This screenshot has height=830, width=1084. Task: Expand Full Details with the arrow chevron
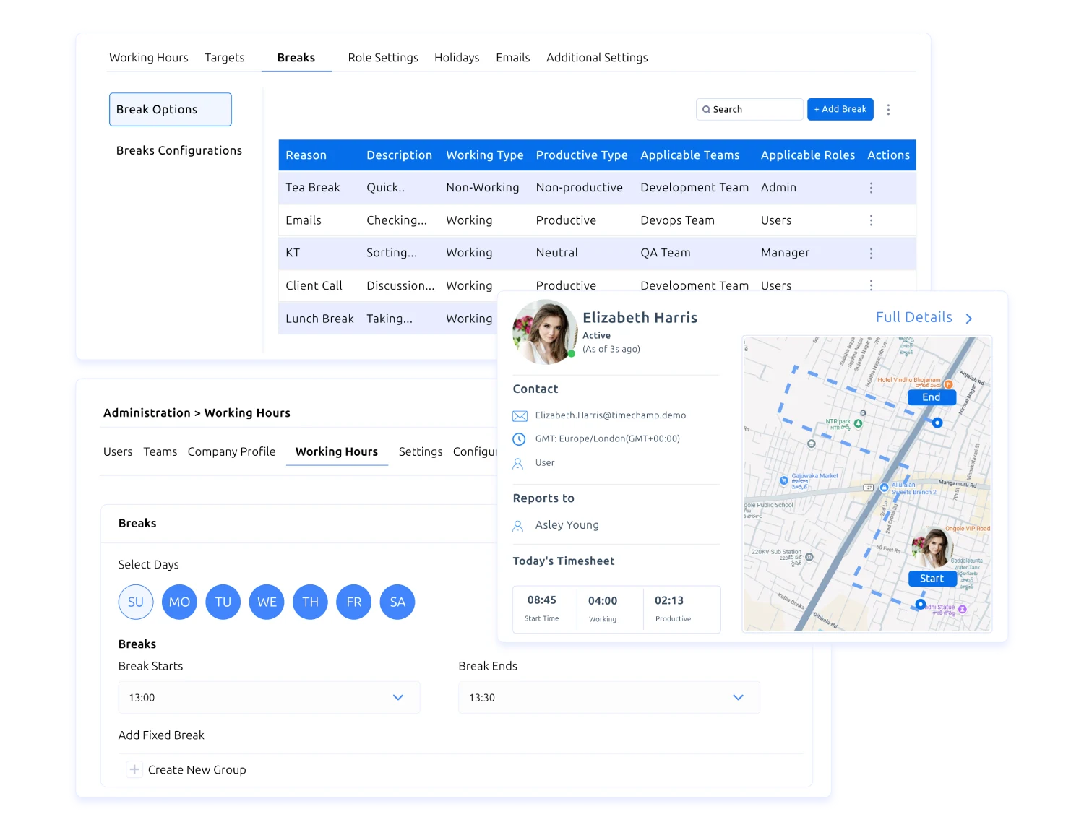tap(969, 317)
